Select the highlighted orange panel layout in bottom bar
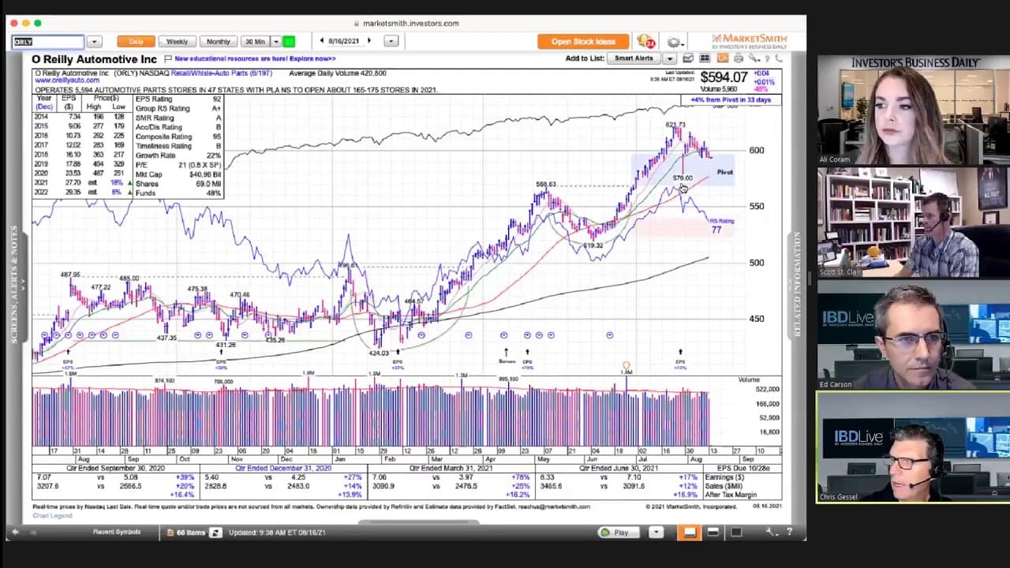Viewport: 1010px width, 568px height. tap(690, 532)
